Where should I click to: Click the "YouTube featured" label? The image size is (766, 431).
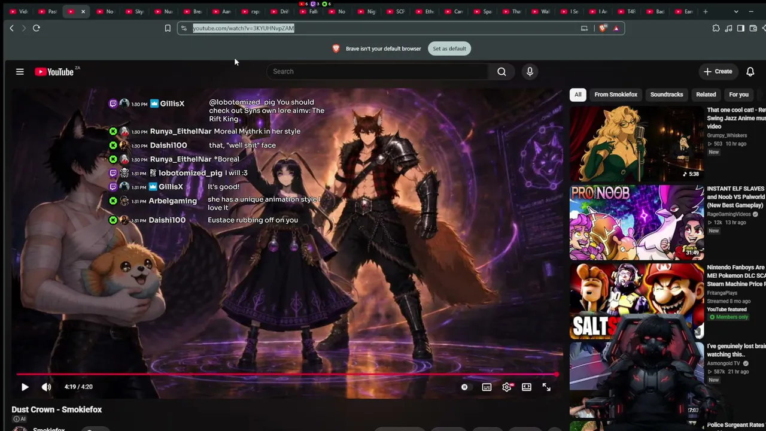click(x=727, y=309)
